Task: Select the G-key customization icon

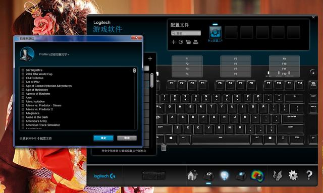Action: click(x=208, y=176)
